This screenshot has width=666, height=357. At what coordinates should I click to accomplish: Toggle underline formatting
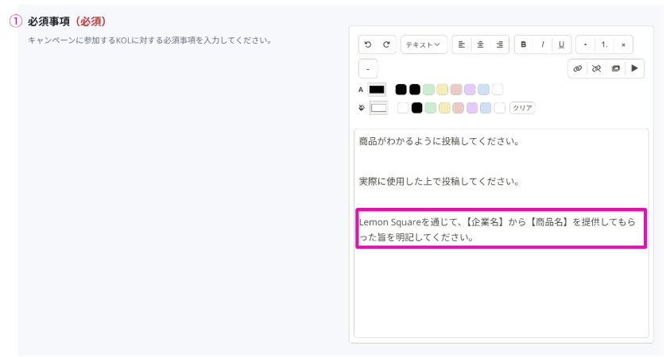click(561, 44)
